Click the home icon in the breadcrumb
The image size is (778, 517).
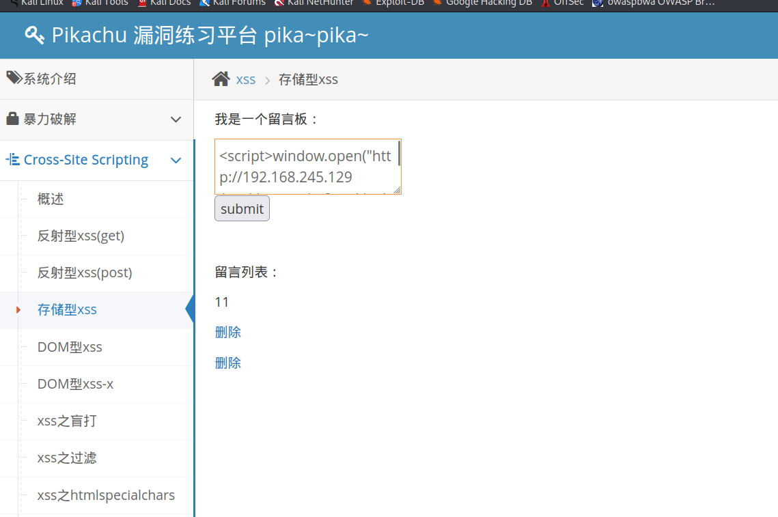point(221,79)
